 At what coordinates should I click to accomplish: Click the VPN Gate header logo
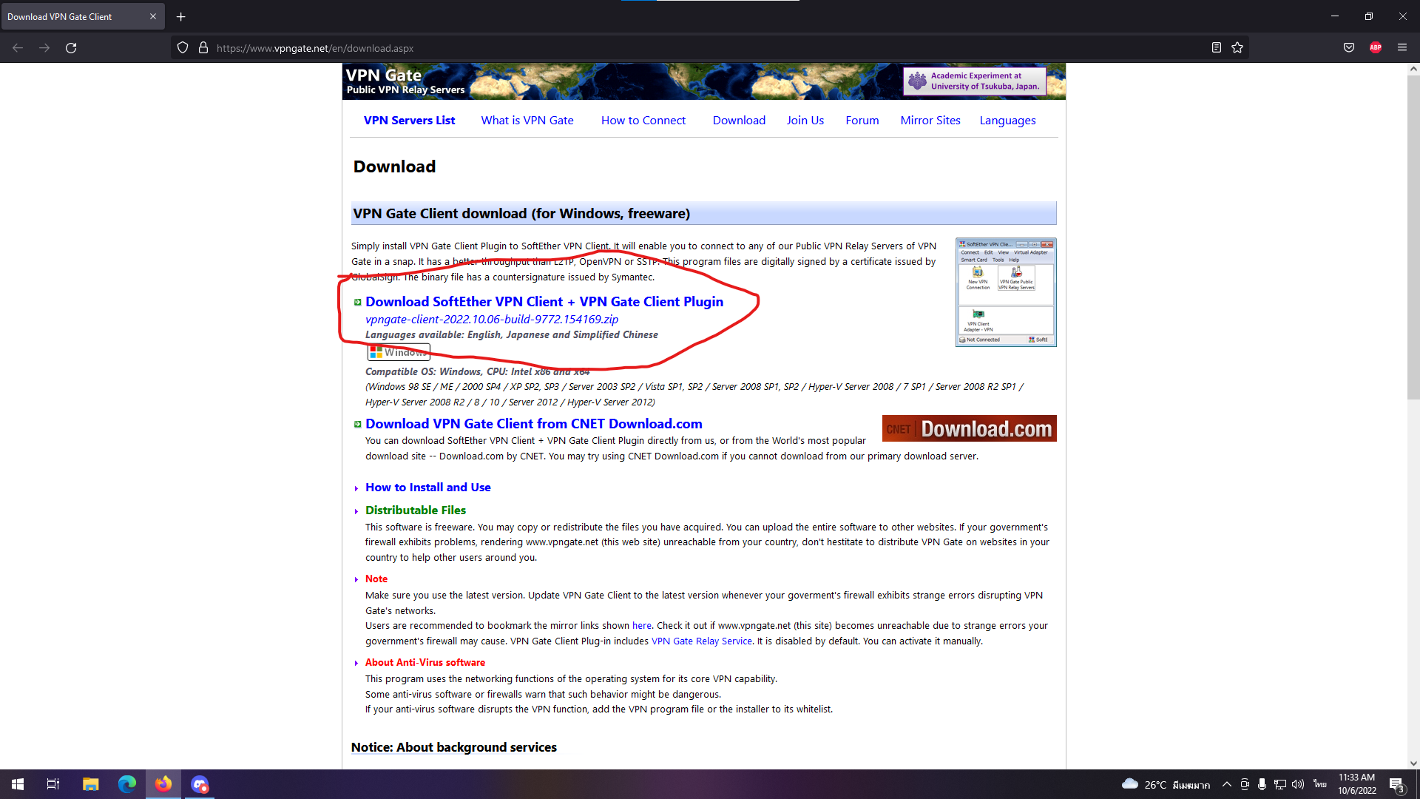405,81
